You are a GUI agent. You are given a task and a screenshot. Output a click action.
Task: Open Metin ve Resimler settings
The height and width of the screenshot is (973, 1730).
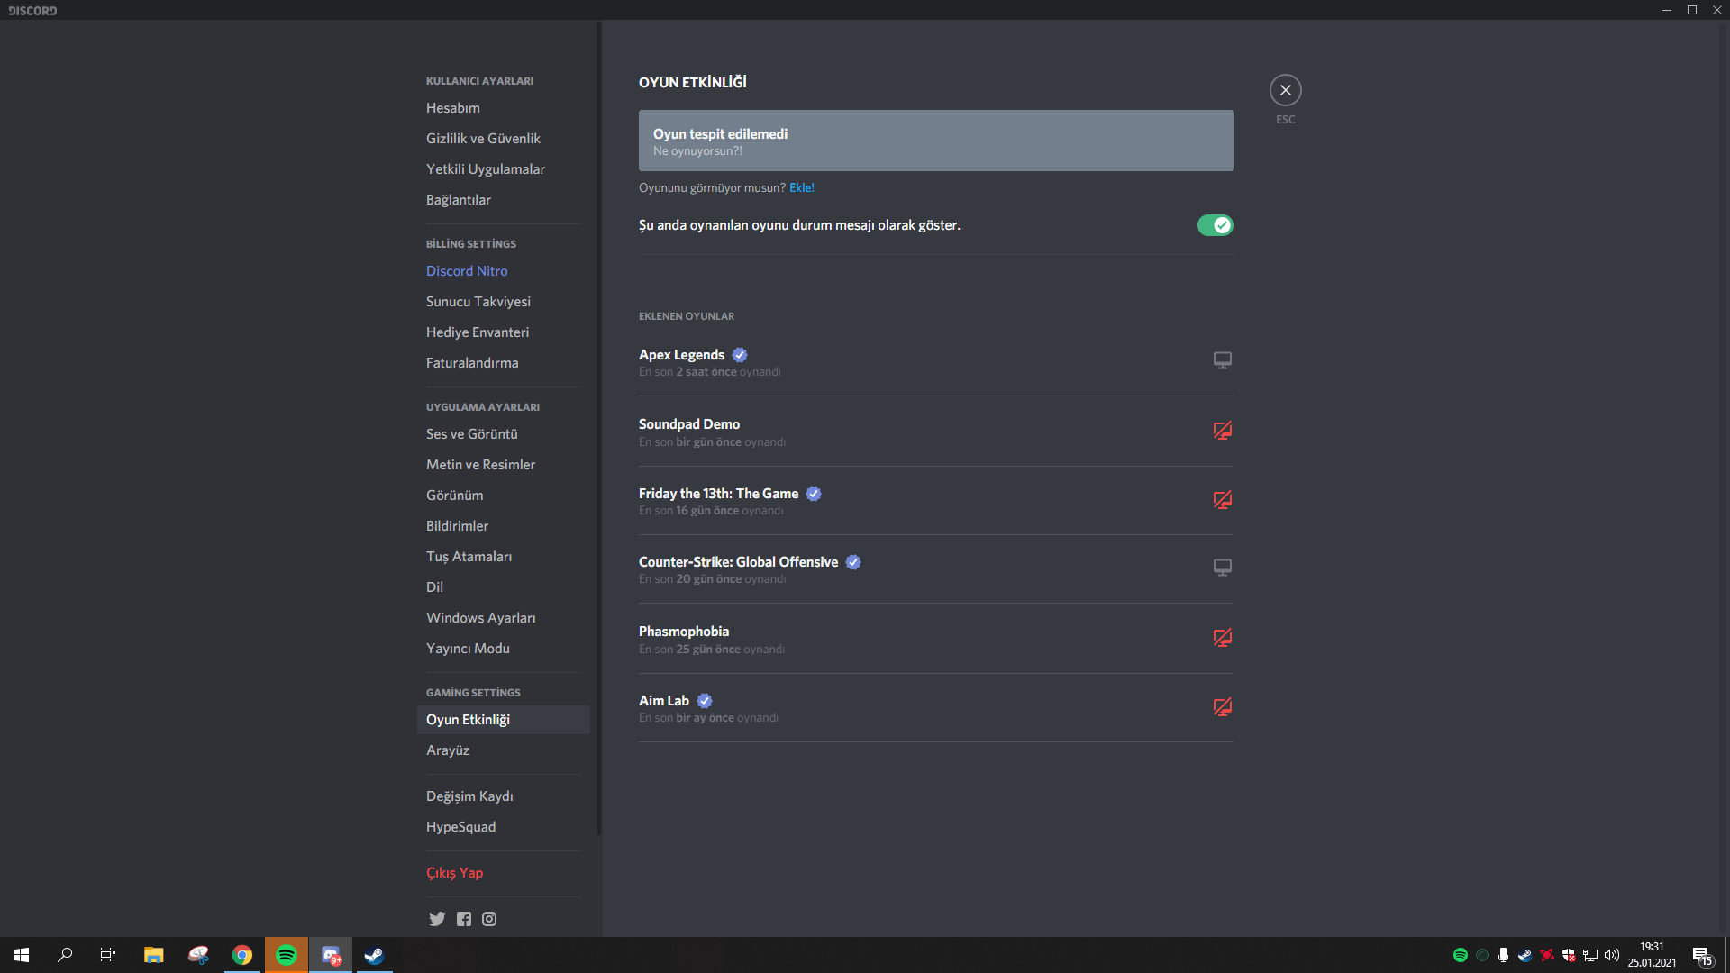point(504,465)
